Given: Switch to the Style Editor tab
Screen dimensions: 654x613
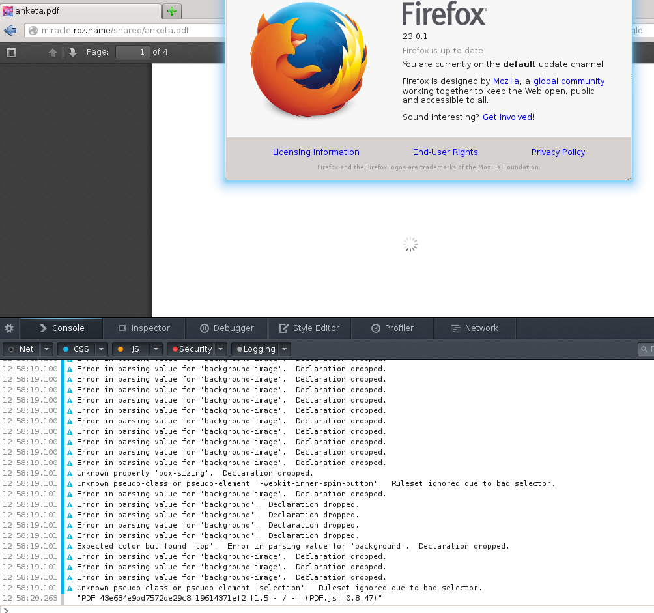Looking at the screenshot, I should [x=309, y=328].
